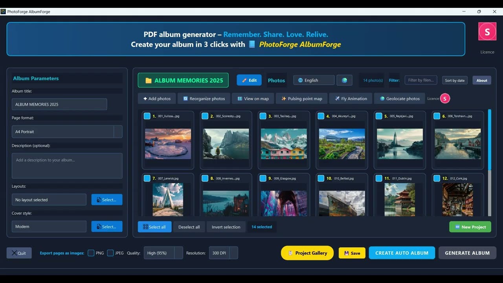
Task: Enable JPEG export checkbox
Action: click(110, 253)
